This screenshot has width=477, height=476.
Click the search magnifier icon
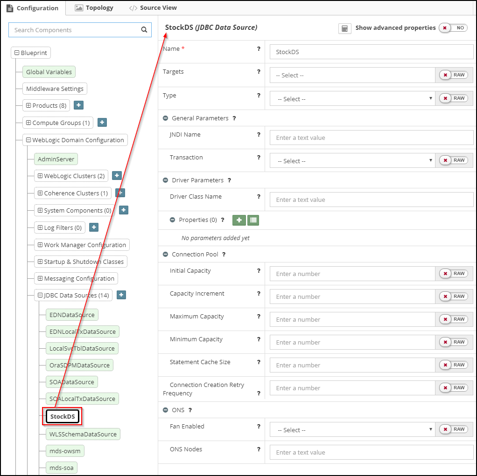click(x=144, y=30)
